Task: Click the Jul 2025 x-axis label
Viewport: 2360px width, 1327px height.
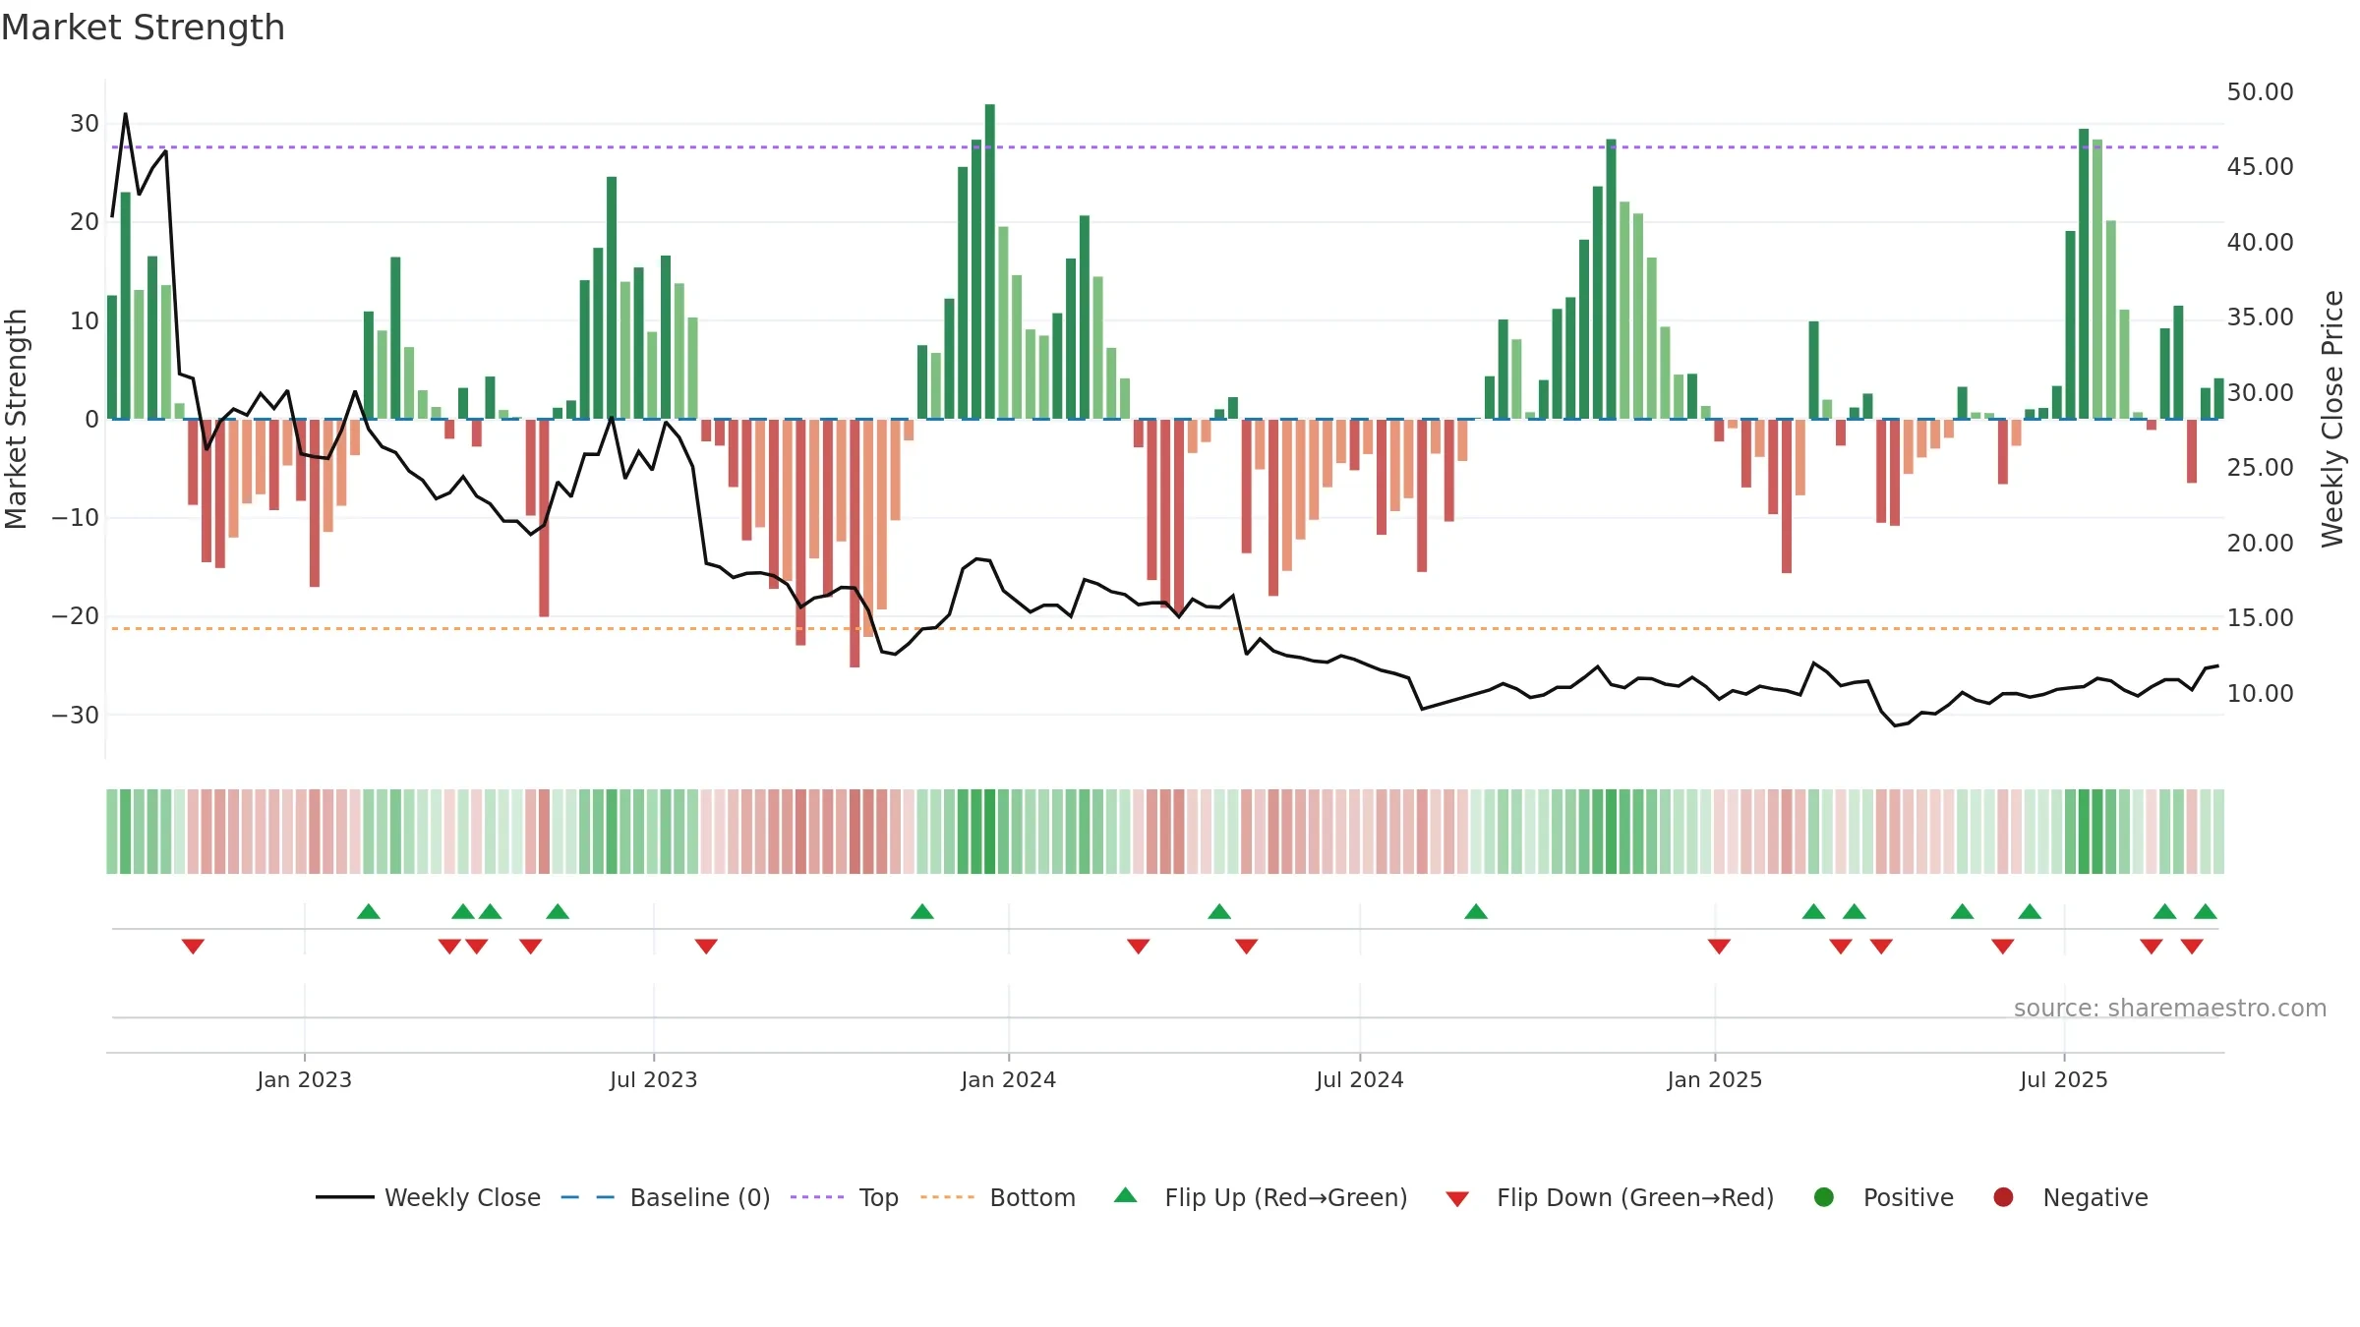Action: click(2064, 1079)
